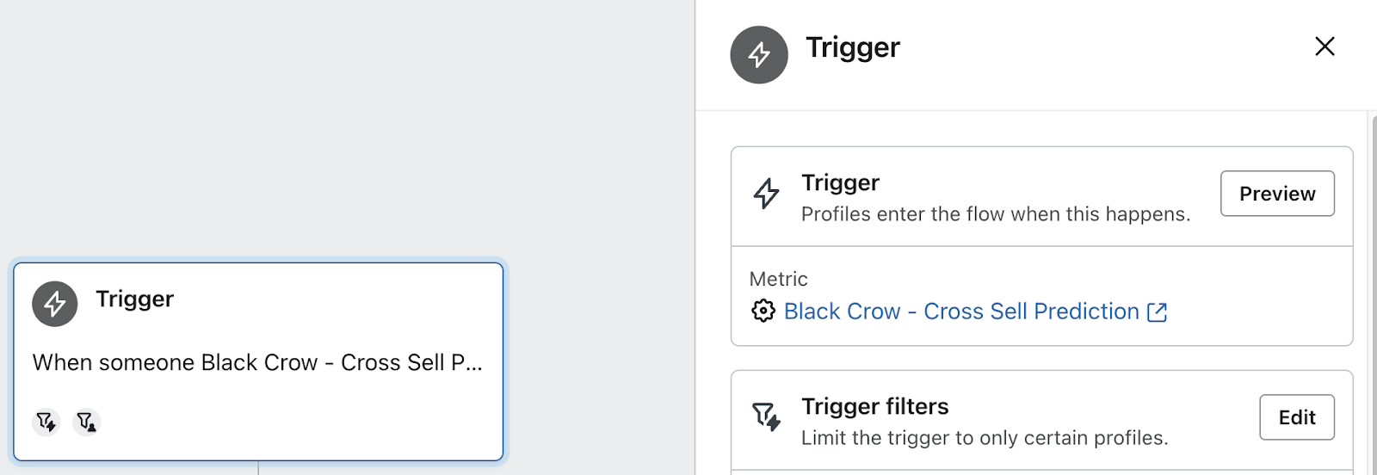Click the funnel icon beside Trigger filters
This screenshot has height=475, width=1377.
click(766, 416)
